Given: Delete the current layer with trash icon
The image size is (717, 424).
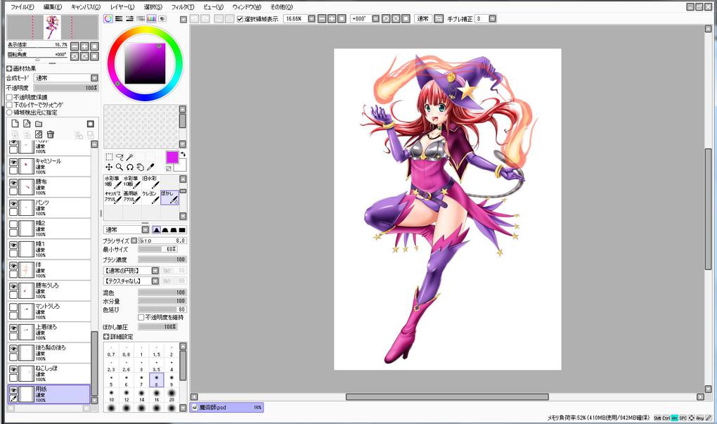Looking at the screenshot, I should tap(51, 134).
